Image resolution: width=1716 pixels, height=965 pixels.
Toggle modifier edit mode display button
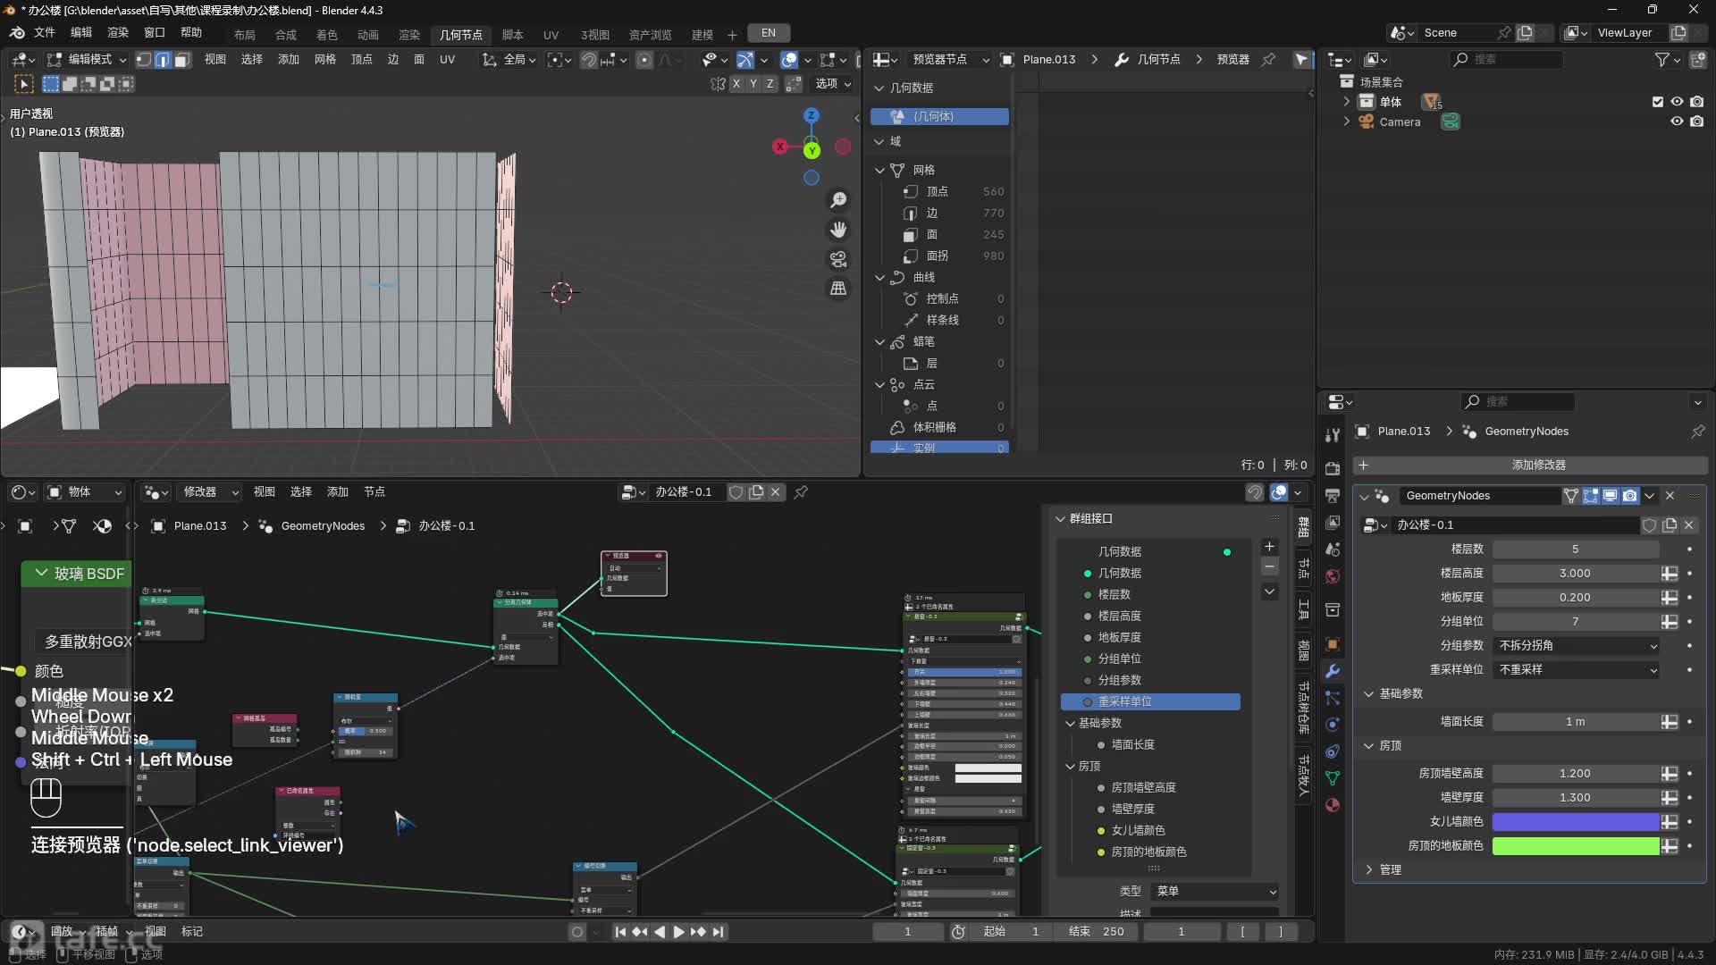(1591, 496)
